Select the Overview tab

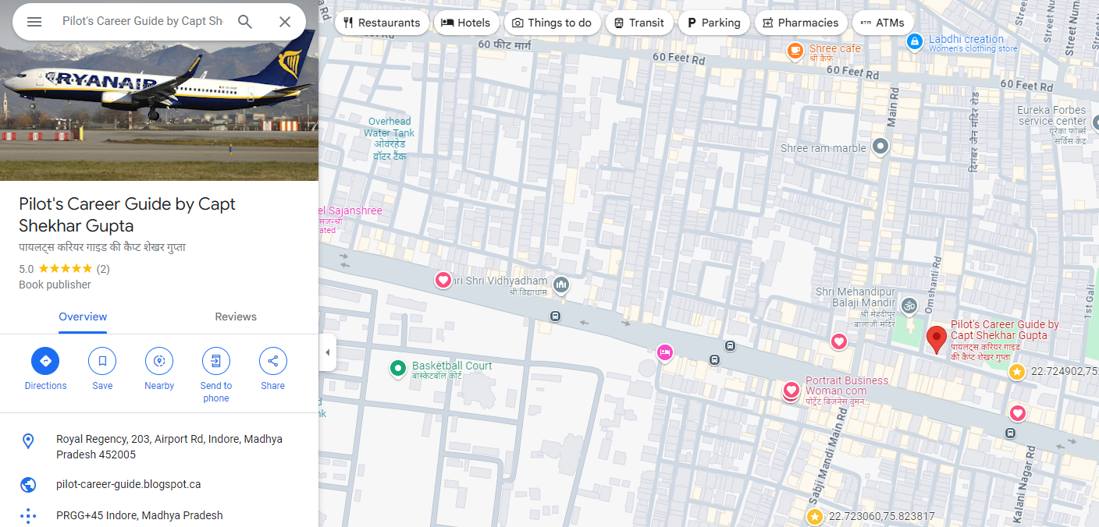click(83, 317)
